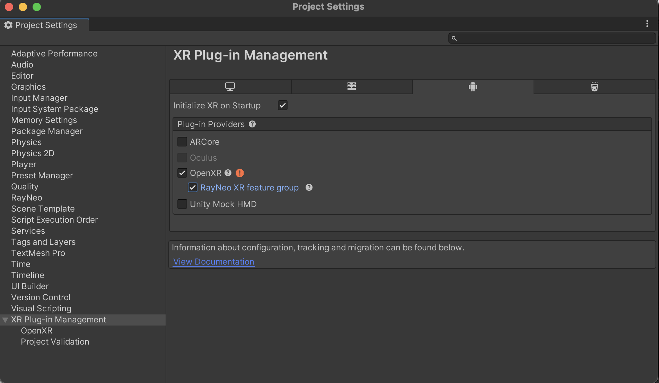Select Timeline settings category
Viewport: 659px width, 383px height.
pos(28,275)
